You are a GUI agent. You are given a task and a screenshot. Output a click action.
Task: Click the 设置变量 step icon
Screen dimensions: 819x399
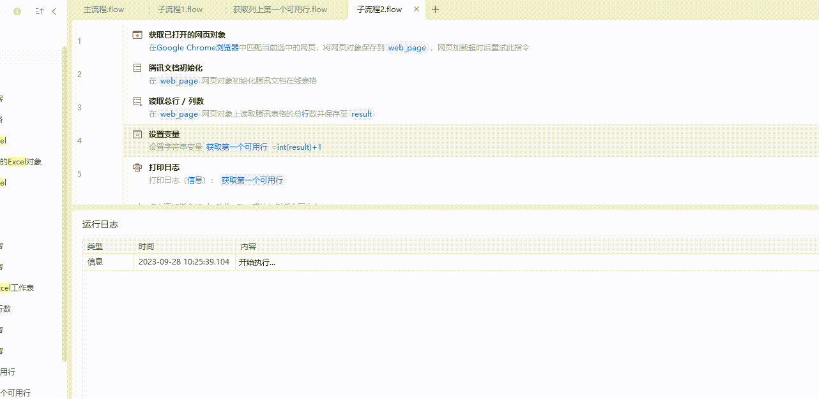tap(137, 134)
